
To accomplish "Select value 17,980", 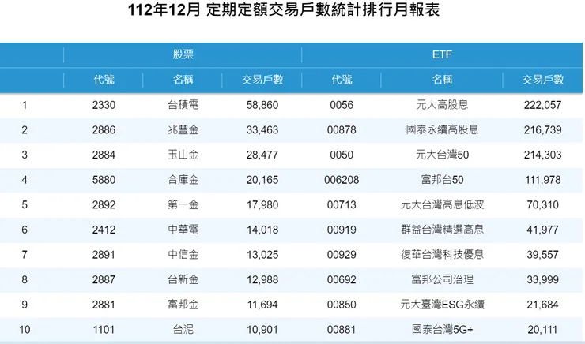I will click(262, 205).
